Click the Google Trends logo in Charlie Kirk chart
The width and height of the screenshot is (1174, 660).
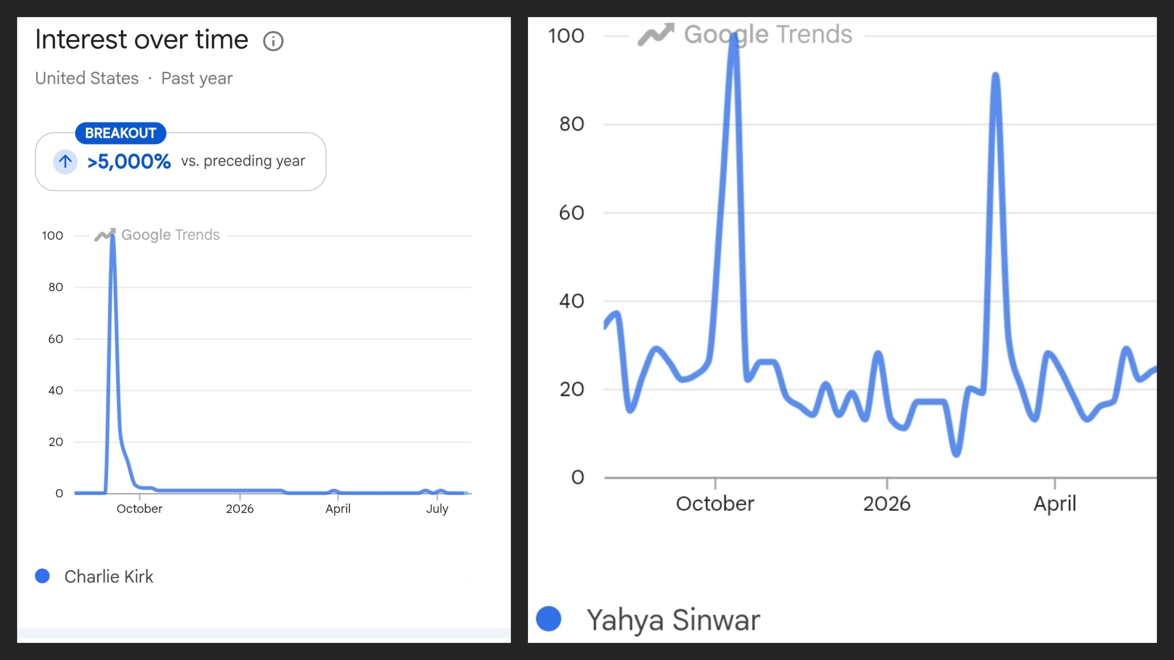pos(157,235)
